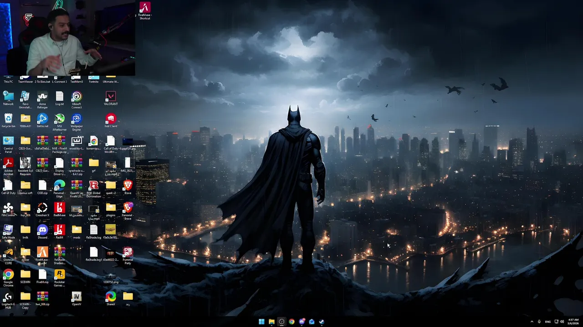
Task: Launch RISK Global Domination
Action: point(94,189)
